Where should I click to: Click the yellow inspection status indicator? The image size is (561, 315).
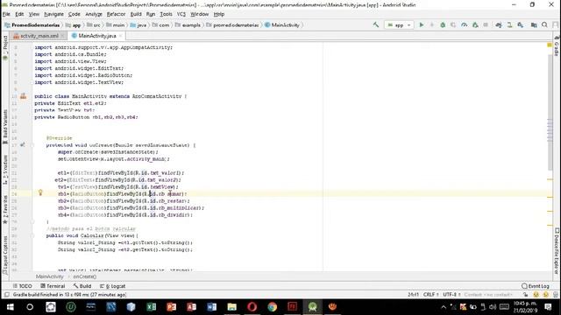point(550,45)
